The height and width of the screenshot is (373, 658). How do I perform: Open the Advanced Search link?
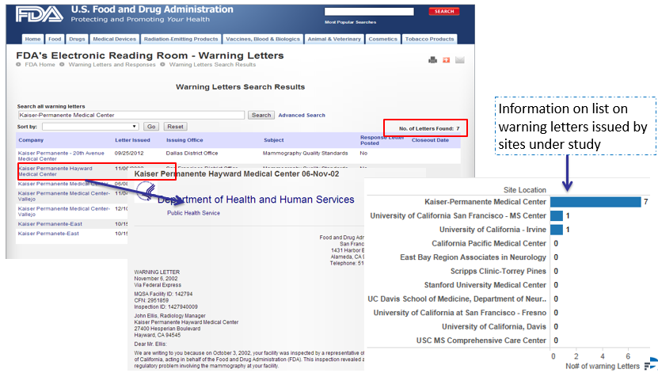click(302, 115)
